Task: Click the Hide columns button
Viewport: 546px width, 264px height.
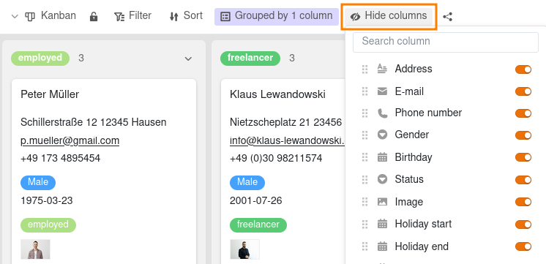Action: [389, 16]
